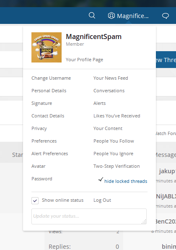Open Your News Feed

click(x=111, y=78)
